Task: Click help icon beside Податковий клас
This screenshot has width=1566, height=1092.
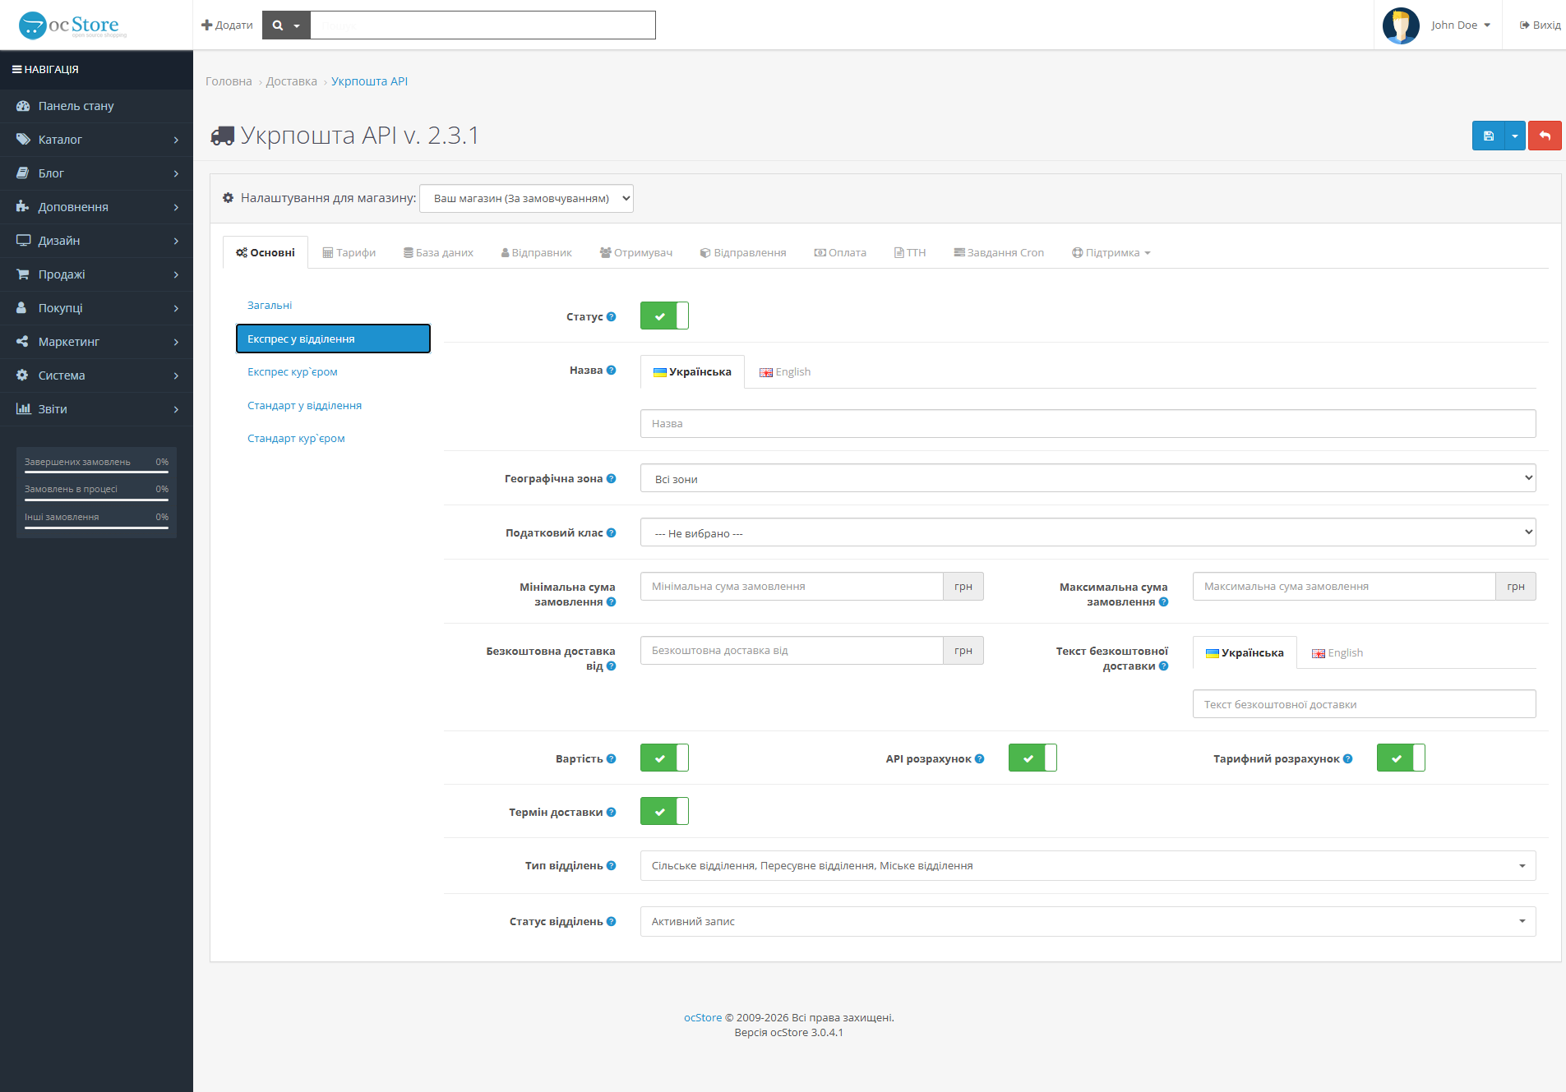Action: pos(611,532)
